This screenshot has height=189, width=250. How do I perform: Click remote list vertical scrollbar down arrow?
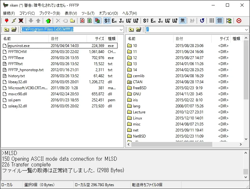tap(246, 139)
